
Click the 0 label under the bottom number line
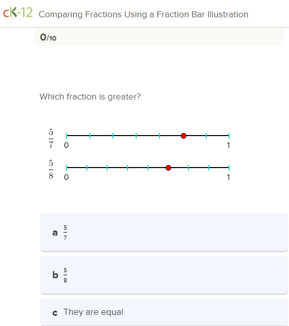[67, 177]
